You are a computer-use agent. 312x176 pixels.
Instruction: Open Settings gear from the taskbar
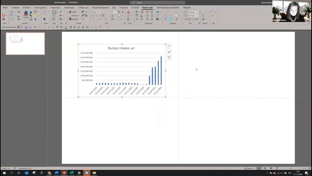(x=79, y=173)
